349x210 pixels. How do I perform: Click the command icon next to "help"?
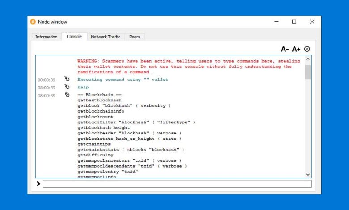click(x=67, y=88)
